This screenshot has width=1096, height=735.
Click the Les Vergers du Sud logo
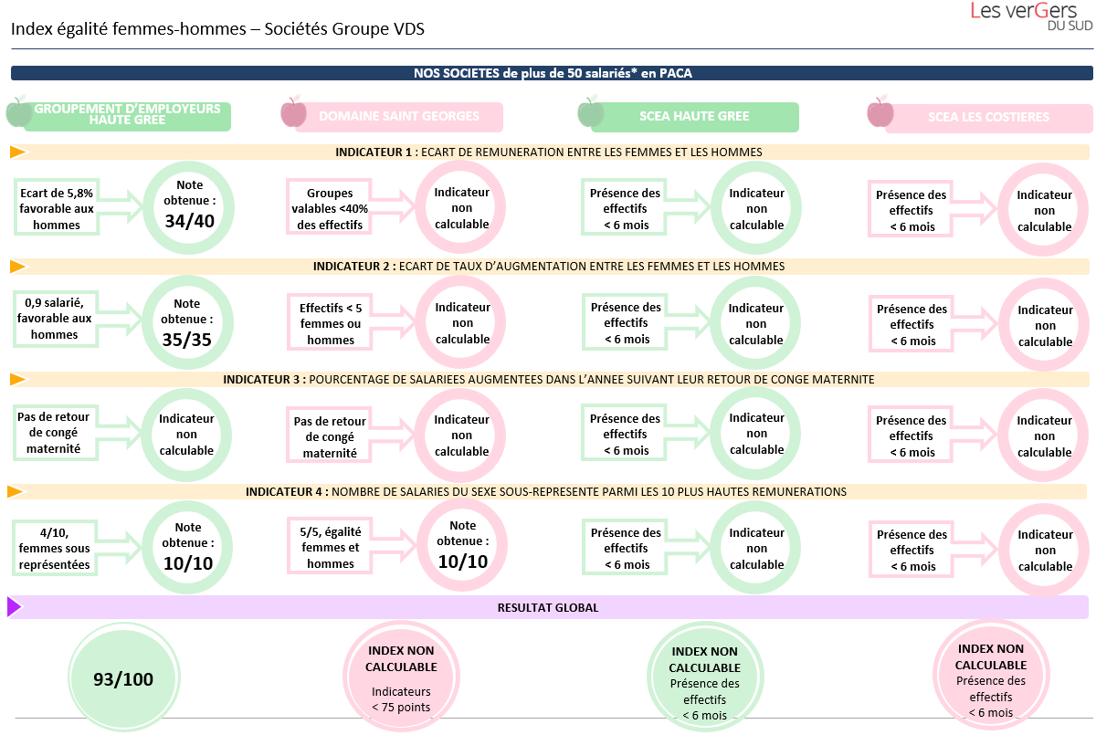[1032, 16]
